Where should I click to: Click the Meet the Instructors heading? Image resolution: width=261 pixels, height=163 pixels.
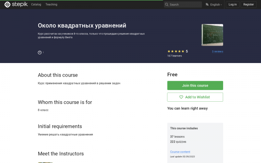tap(61, 154)
